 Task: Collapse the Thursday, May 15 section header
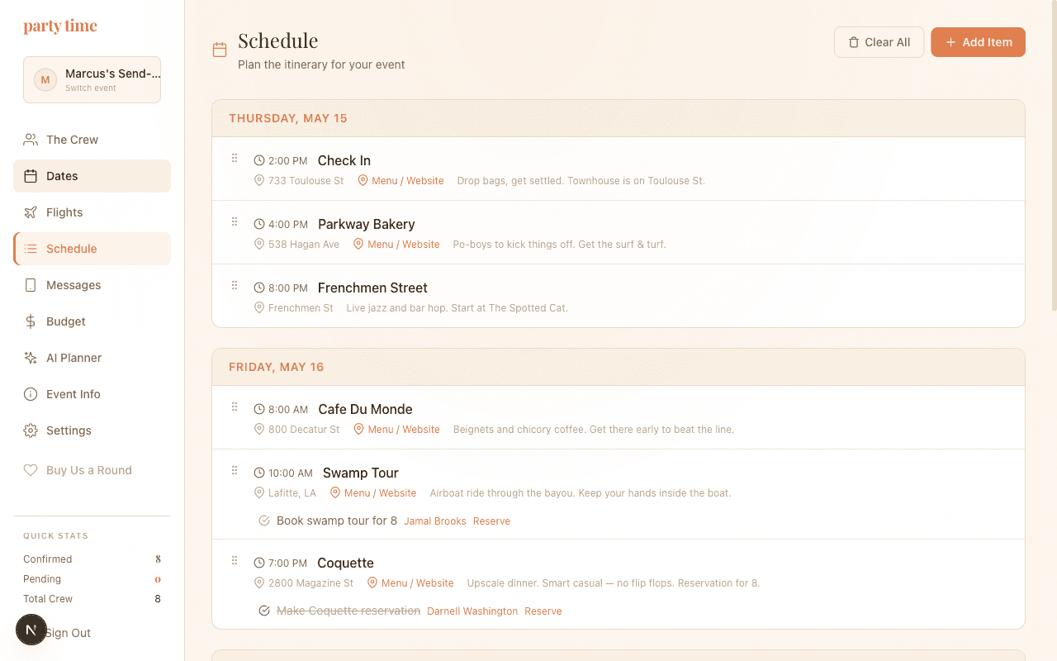click(x=287, y=118)
